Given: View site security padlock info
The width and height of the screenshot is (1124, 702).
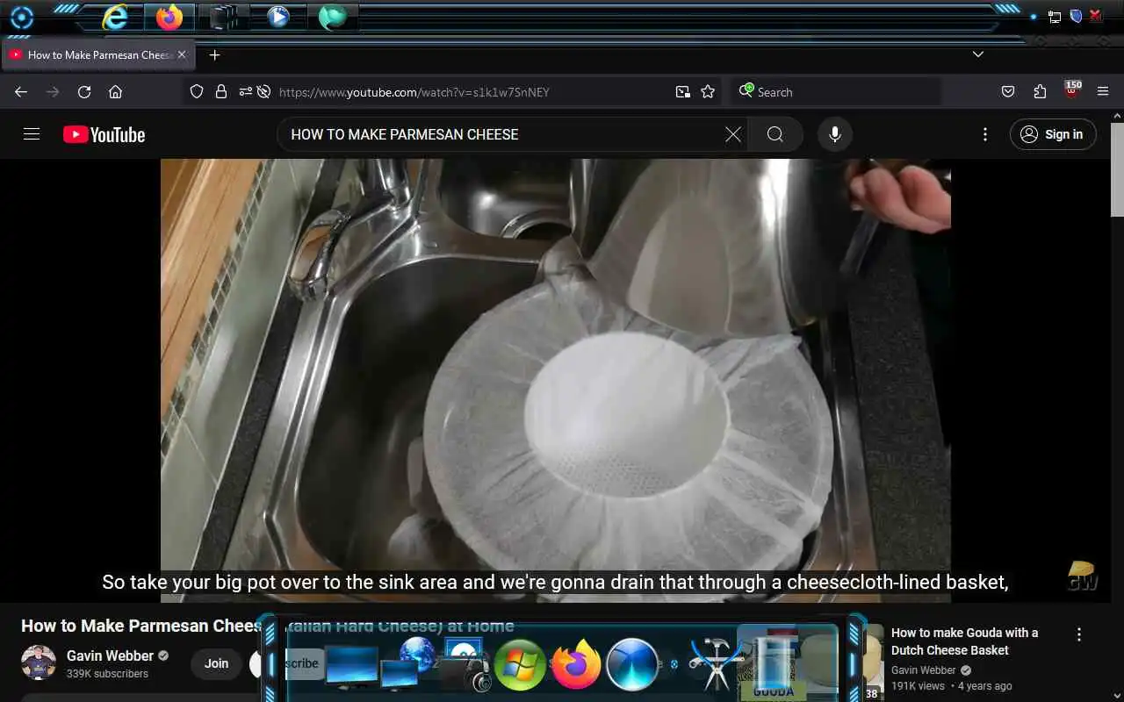Looking at the screenshot, I should point(221,92).
